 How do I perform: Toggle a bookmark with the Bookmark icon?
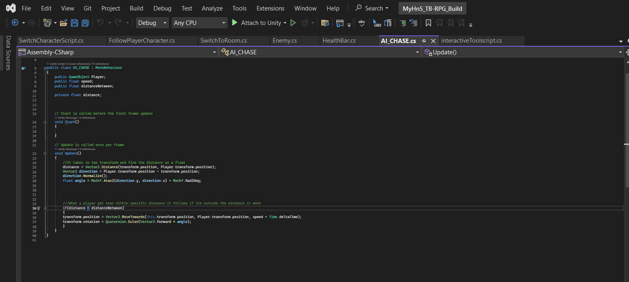[x=428, y=23]
